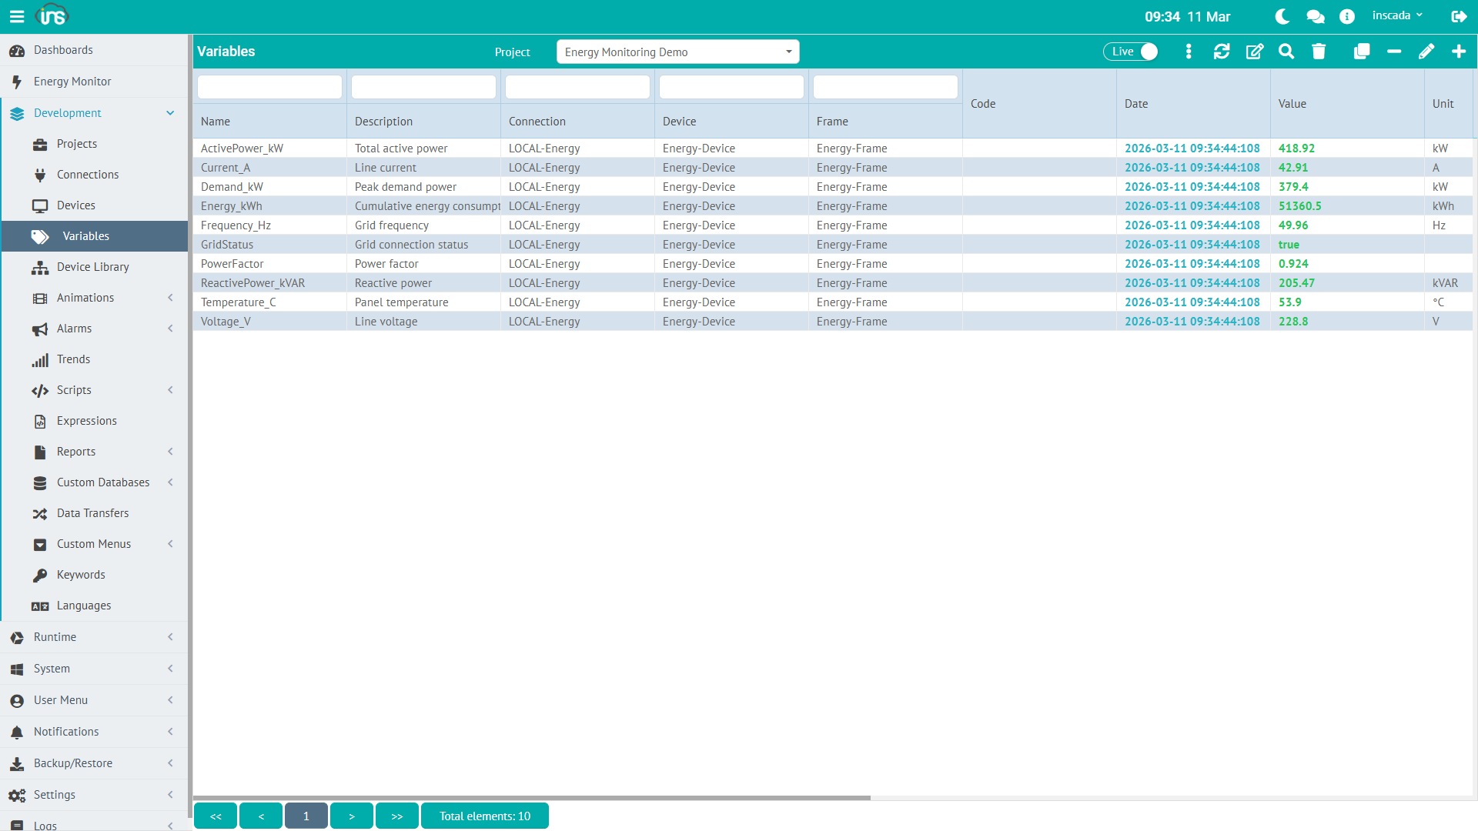Toggle the Live switch off
This screenshot has height=831, width=1478.
click(1130, 52)
